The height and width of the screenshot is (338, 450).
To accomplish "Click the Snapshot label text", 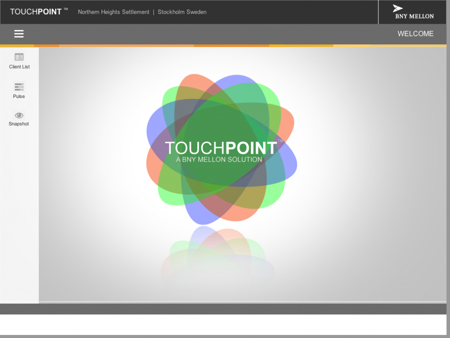I will 18,124.
